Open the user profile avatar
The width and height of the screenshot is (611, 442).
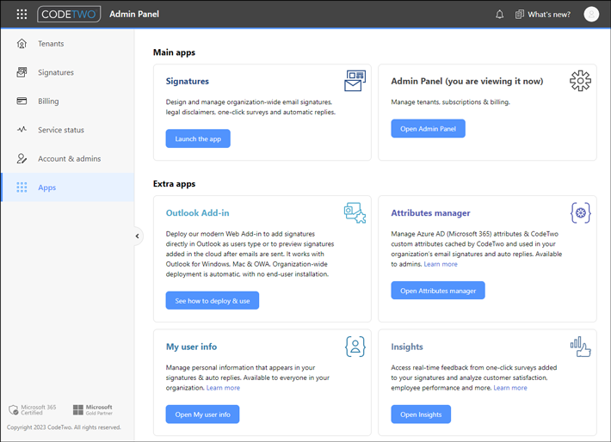point(591,15)
